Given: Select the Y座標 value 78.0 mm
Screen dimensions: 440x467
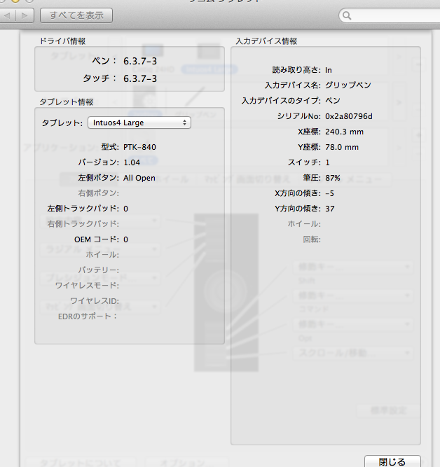Looking at the screenshot, I should click(342, 147).
